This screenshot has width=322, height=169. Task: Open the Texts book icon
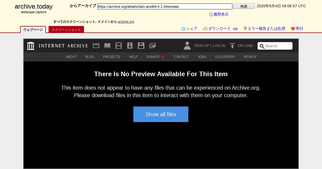pos(107,46)
